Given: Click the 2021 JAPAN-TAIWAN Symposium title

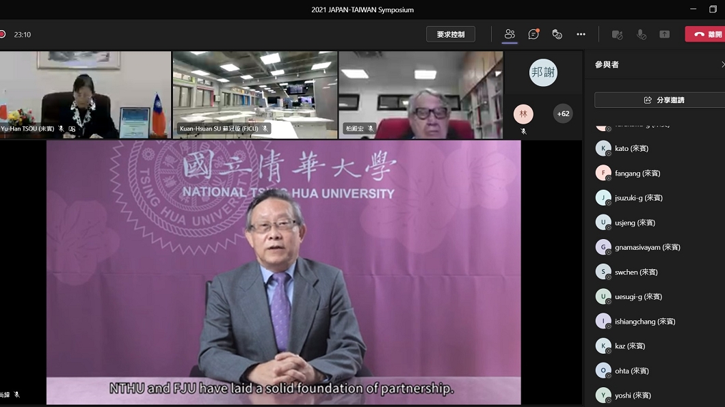Looking at the screenshot, I should pyautogui.click(x=362, y=10).
